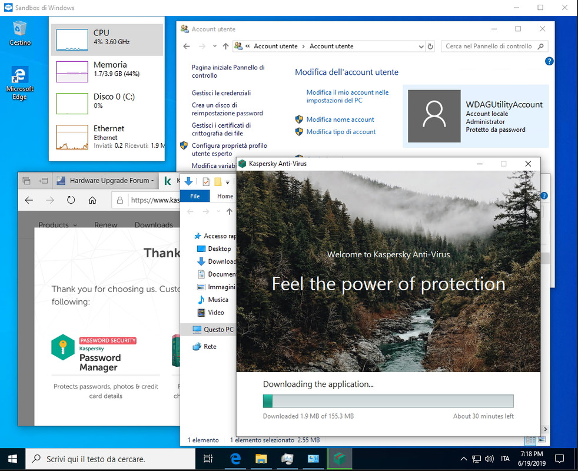578x471 pixels.
Task: Go to the home page in Edge
Action: tap(92, 200)
